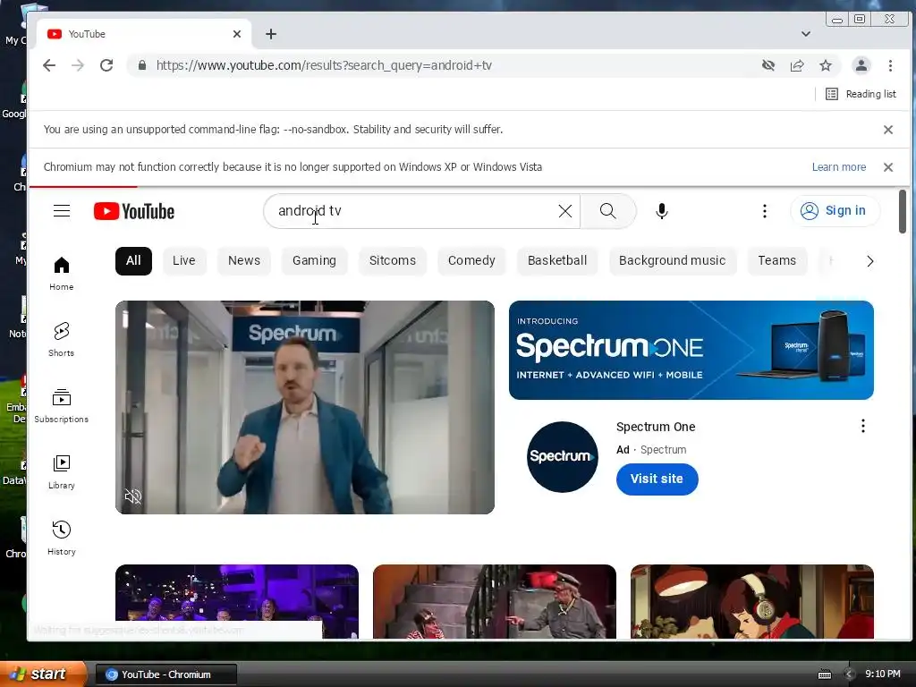Viewport: 916px width, 687px height.
Task: Select the Comedy filter chip
Action: point(471,260)
